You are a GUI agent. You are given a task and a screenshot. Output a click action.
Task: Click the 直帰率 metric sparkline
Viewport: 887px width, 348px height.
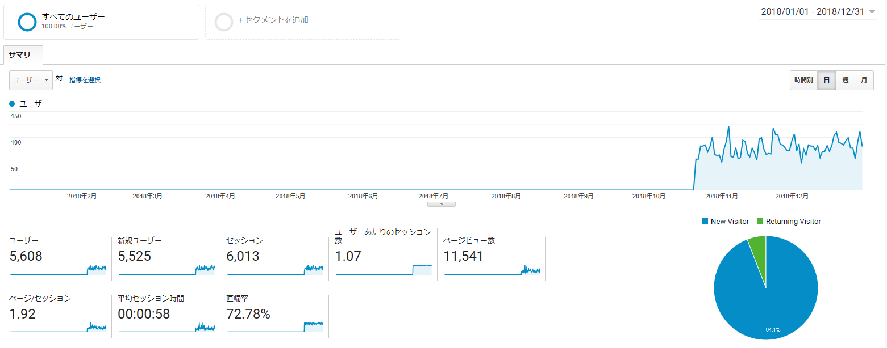[275, 326]
